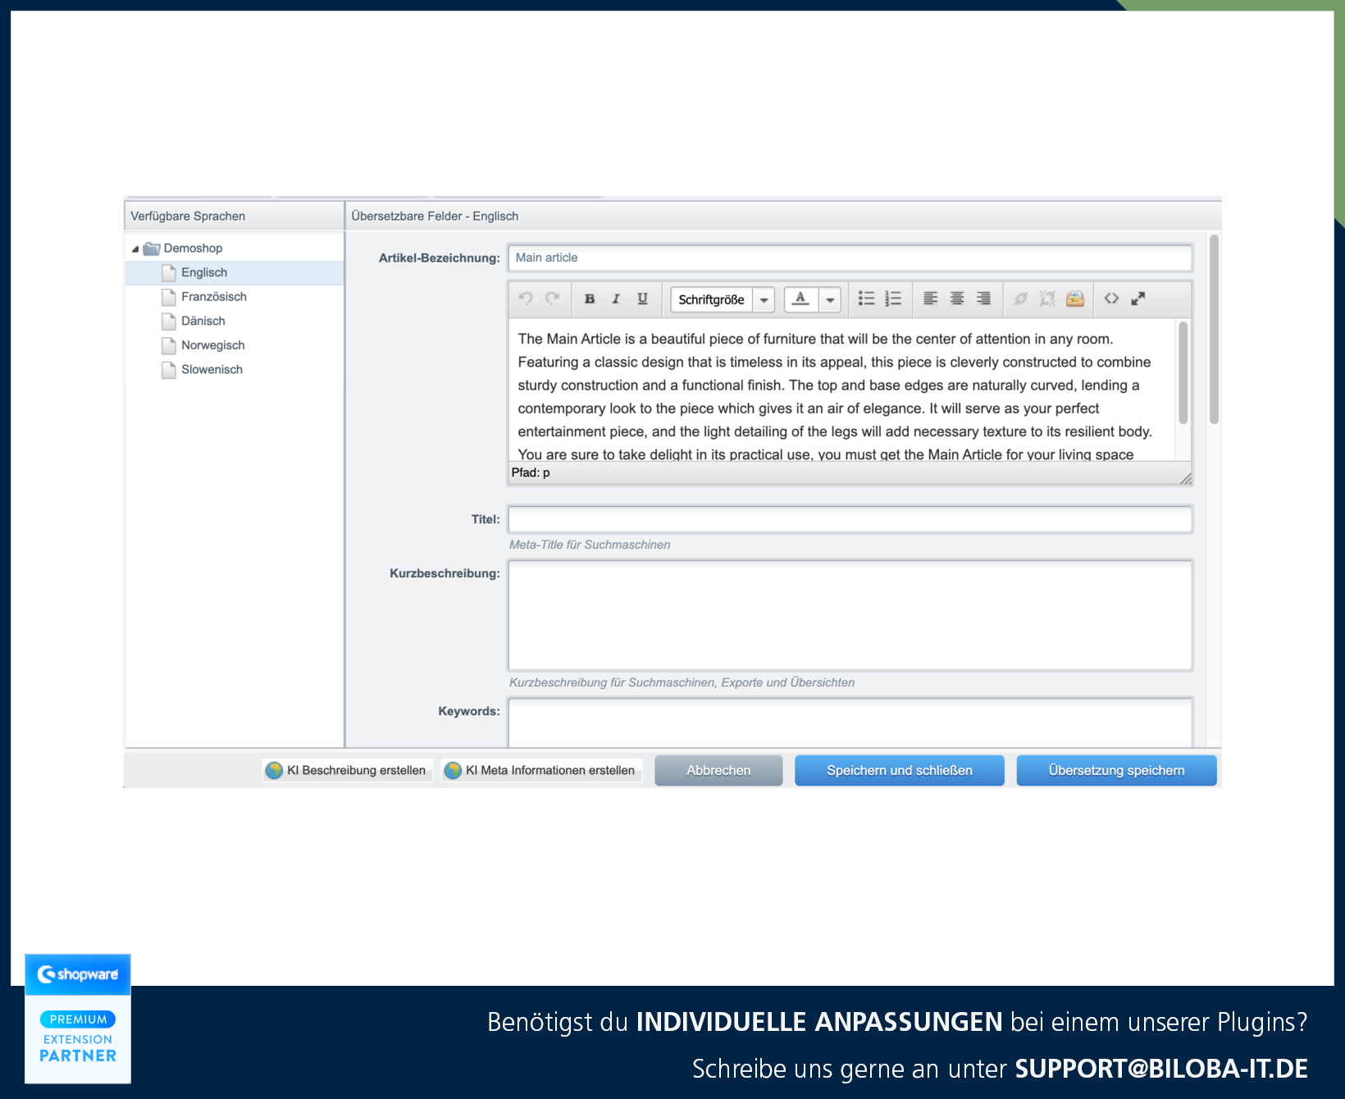This screenshot has height=1099, width=1345.
Task: Open the Schriftgröße font size dropdown
Action: click(x=723, y=299)
